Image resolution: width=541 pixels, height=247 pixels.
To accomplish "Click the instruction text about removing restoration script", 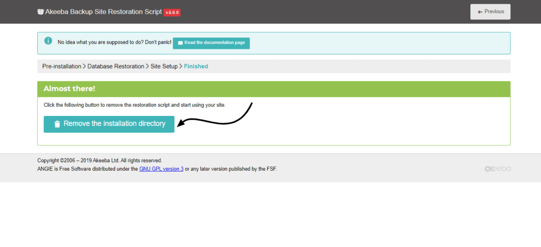I will pos(135,105).
